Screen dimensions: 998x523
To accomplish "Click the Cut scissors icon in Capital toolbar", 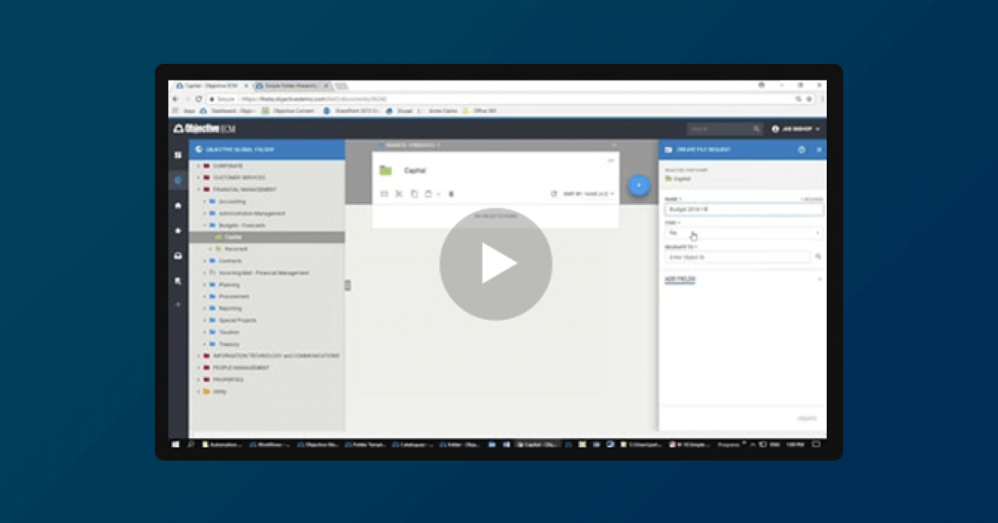I will pyautogui.click(x=400, y=193).
